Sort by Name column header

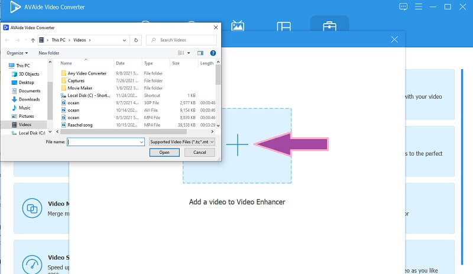coord(66,63)
